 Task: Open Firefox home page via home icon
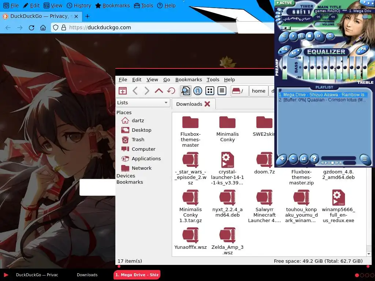pos(43,27)
